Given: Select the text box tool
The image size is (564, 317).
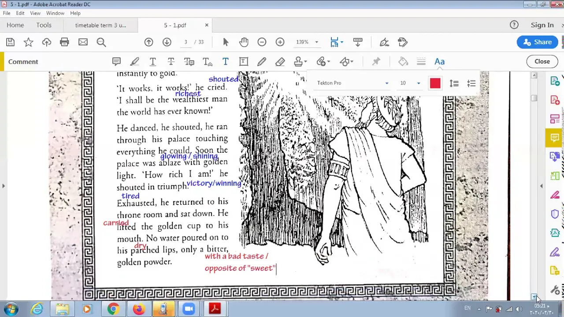Looking at the screenshot, I should (x=244, y=62).
